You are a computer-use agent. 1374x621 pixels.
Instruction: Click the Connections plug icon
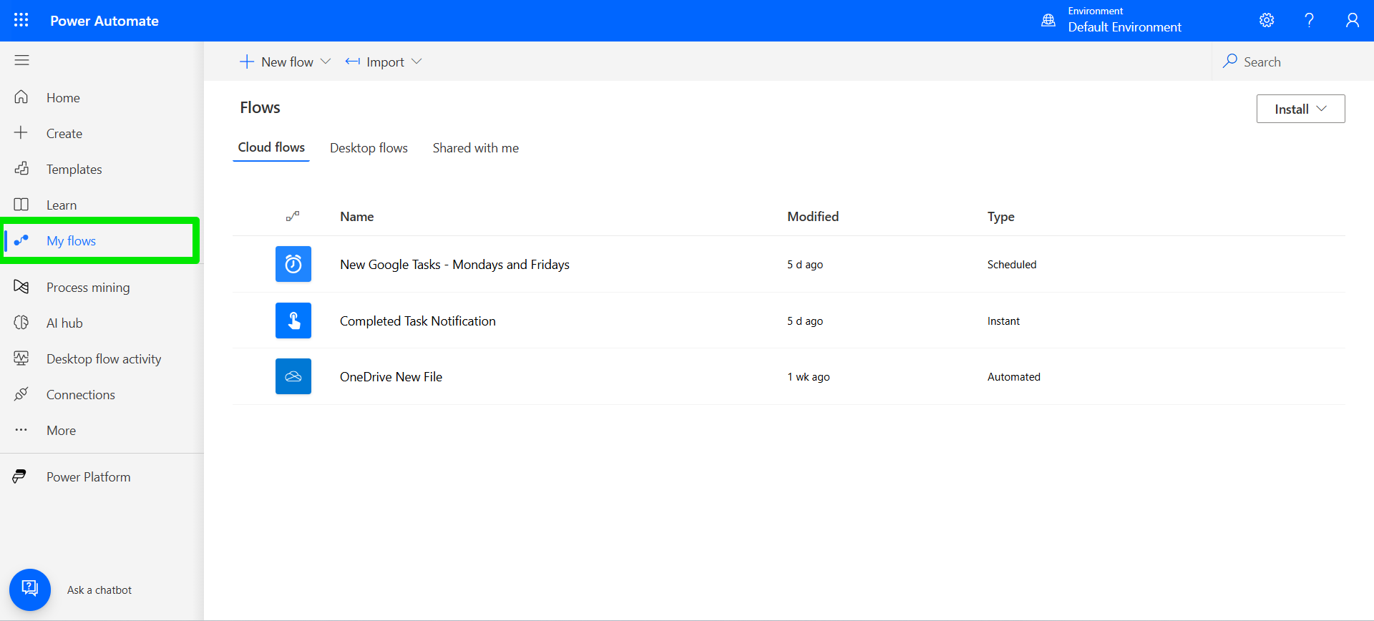click(21, 394)
